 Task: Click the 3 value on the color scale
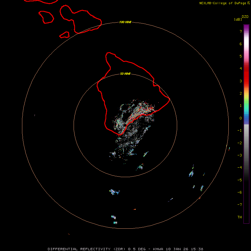point(241,81)
